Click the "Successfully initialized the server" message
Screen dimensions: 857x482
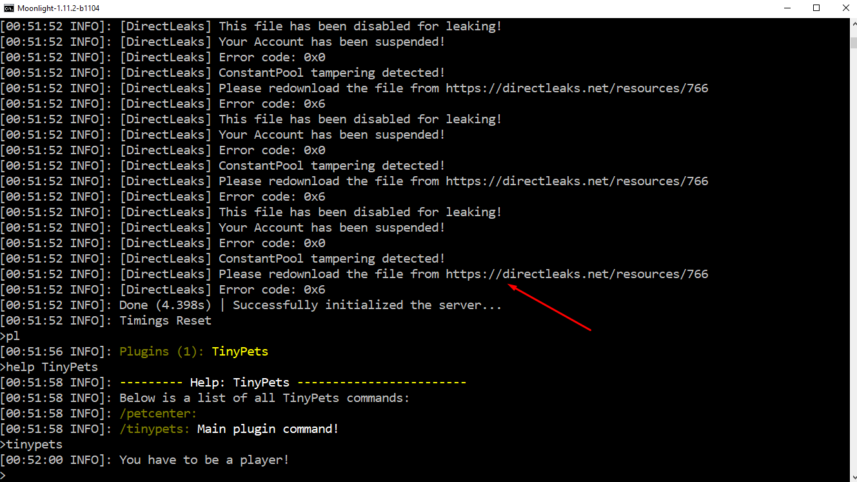coord(367,305)
